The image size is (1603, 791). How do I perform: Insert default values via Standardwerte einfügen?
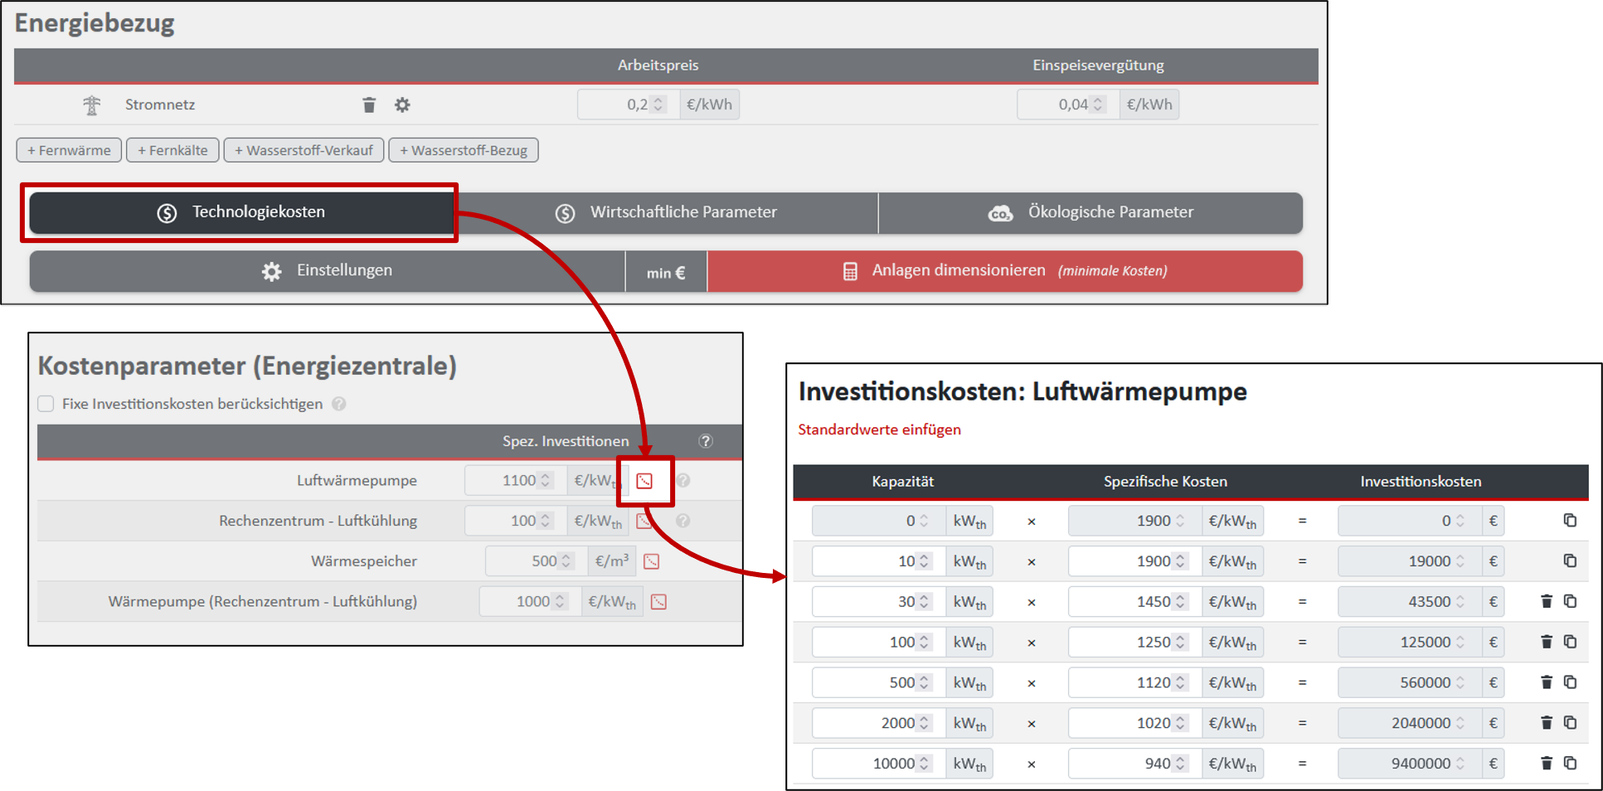tap(879, 429)
